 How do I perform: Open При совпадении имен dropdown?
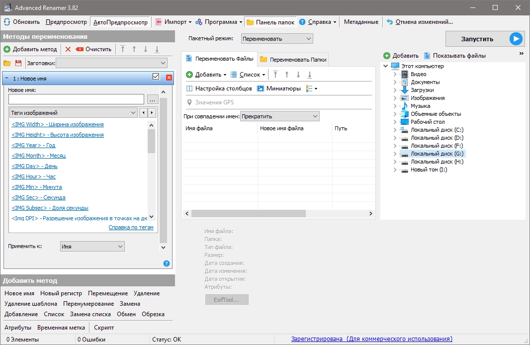tap(280, 116)
